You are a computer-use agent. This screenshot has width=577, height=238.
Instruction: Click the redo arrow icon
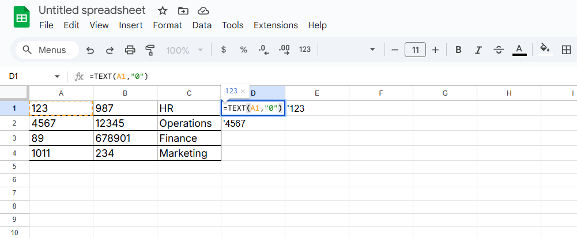tap(110, 50)
